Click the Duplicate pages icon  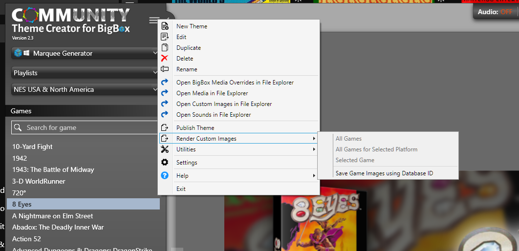click(165, 48)
